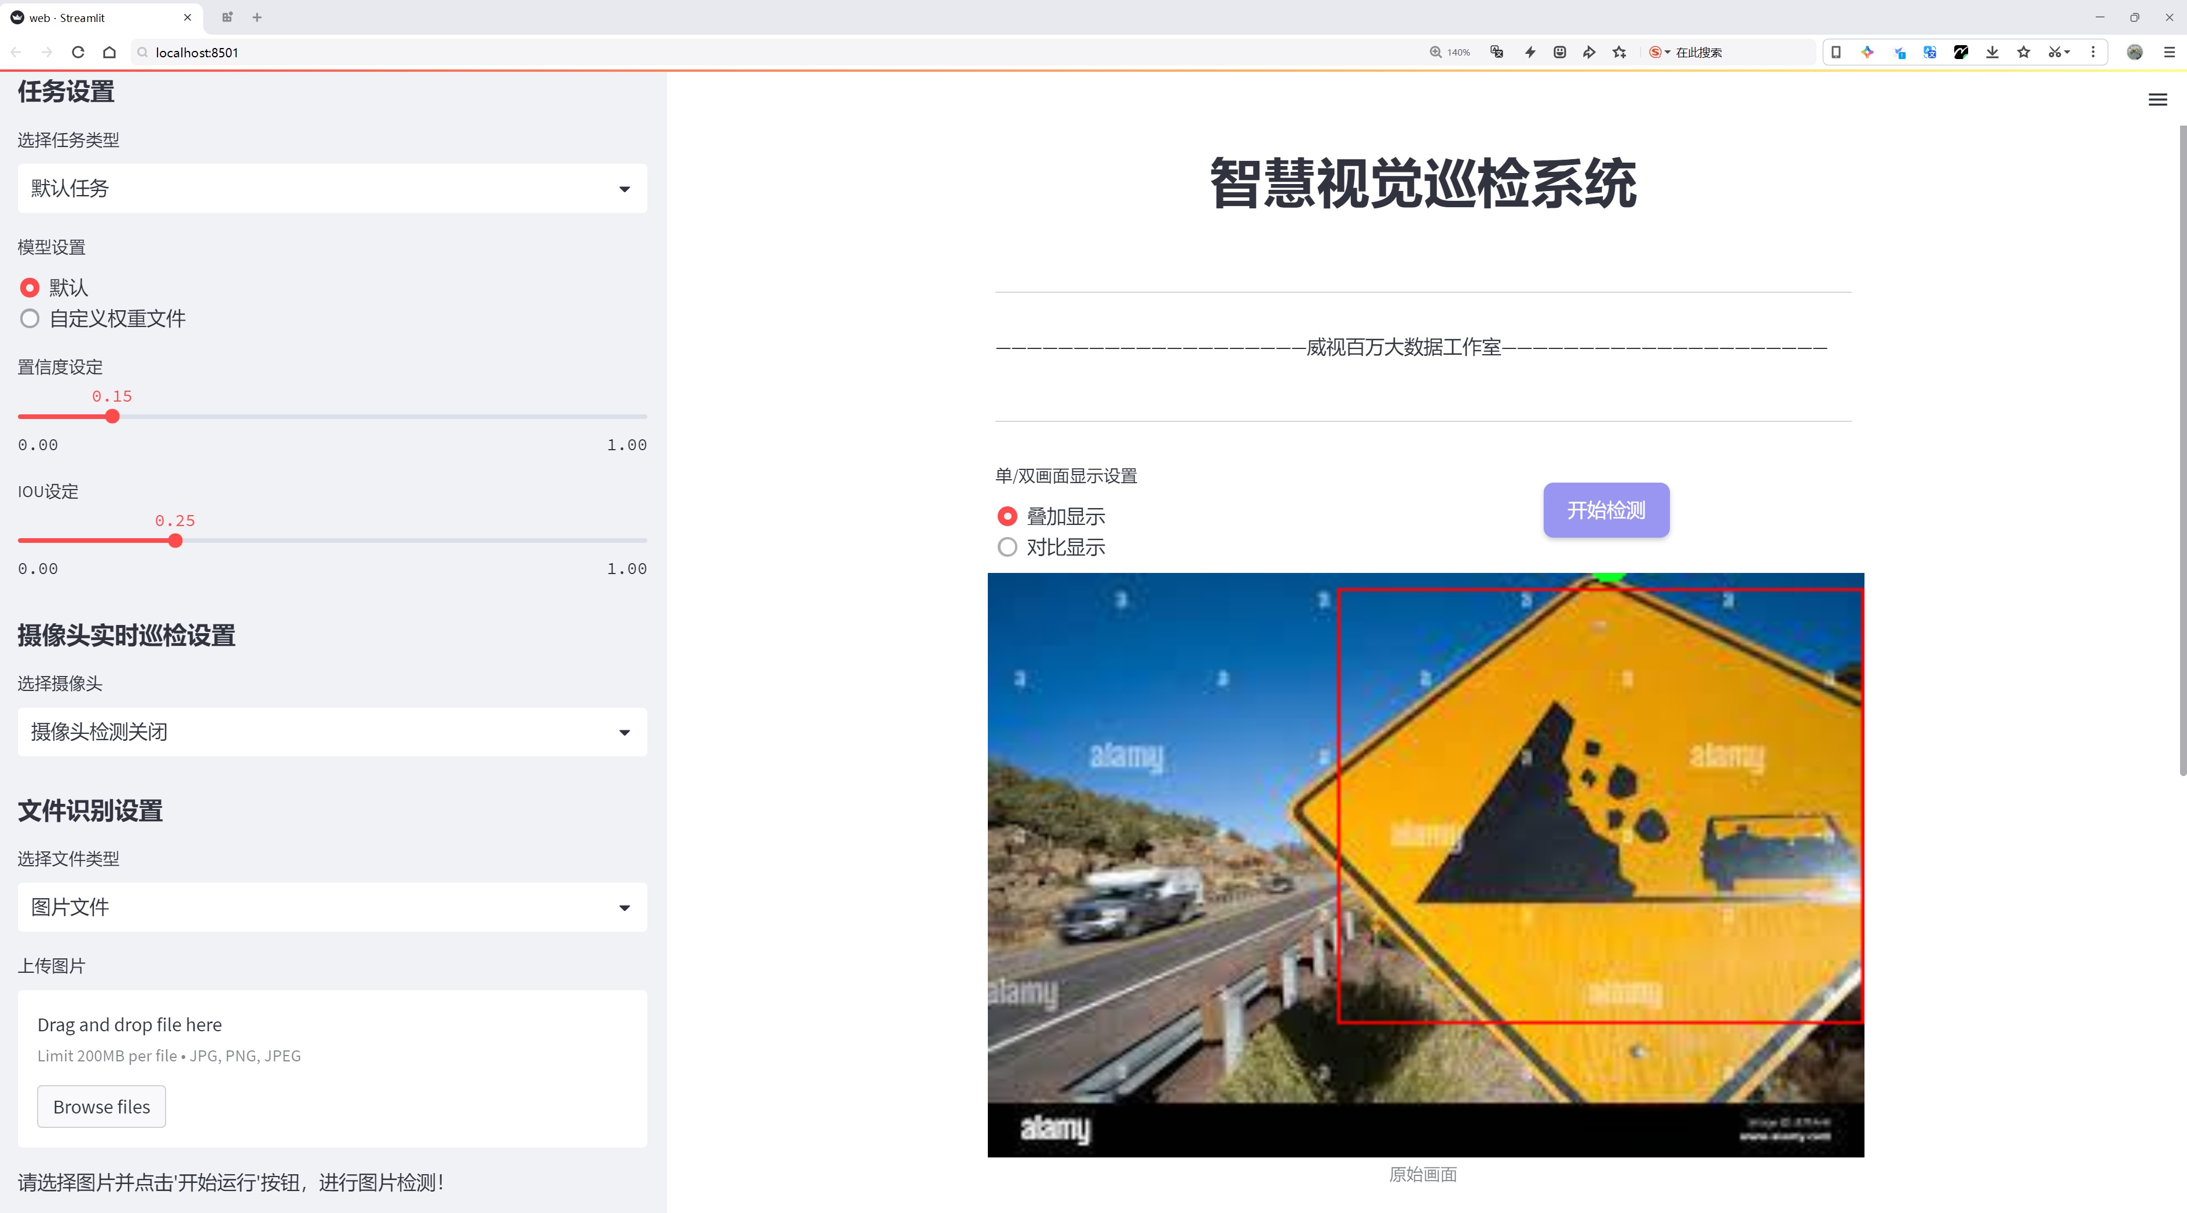Click the share arrow icon
Image resolution: width=2187 pixels, height=1213 pixels.
(x=1588, y=53)
